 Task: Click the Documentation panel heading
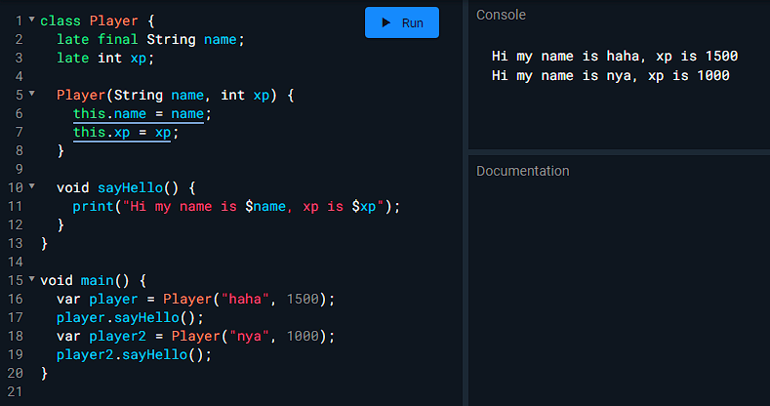pyautogui.click(x=522, y=171)
